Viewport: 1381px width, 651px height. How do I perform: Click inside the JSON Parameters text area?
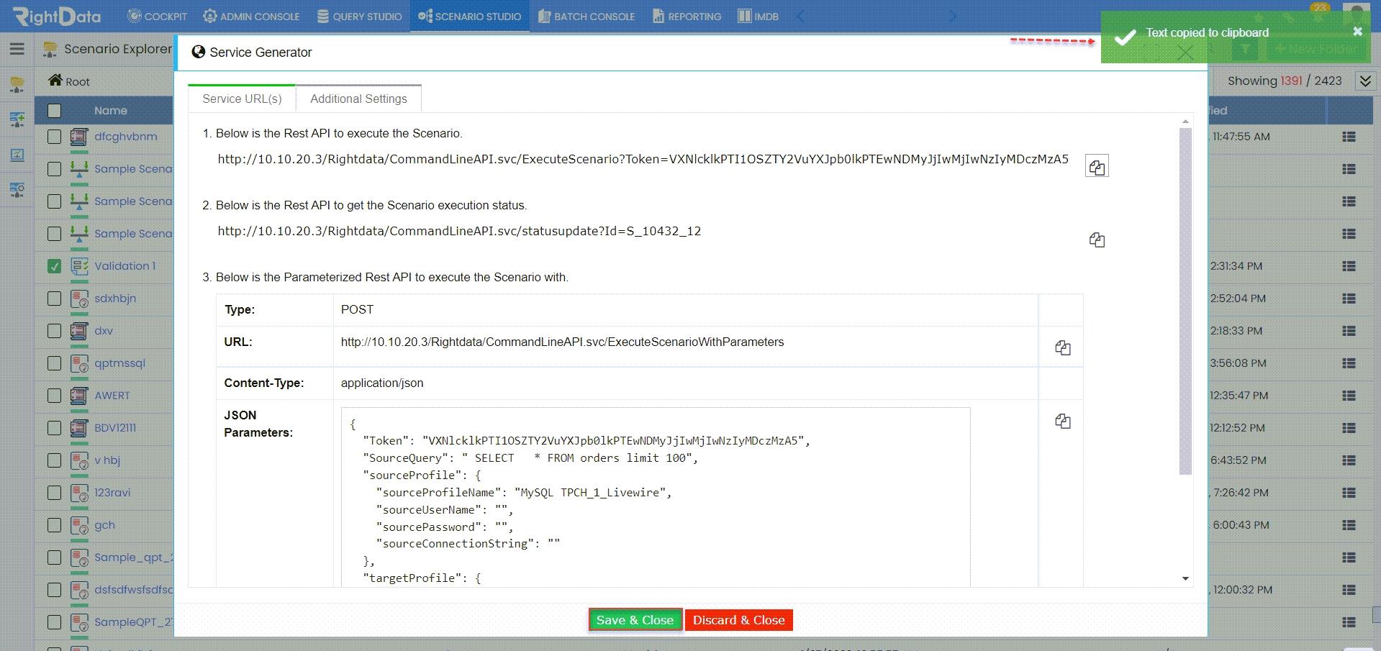point(656,497)
